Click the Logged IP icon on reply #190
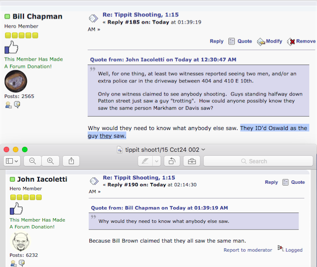Screen dimensions: 317x267 pyautogui.click(x=281, y=248)
